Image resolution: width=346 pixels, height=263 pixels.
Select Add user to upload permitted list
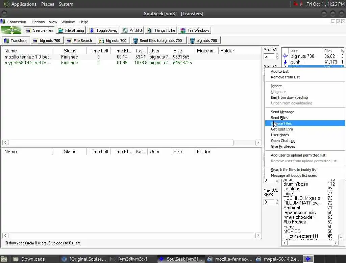coord(305,155)
